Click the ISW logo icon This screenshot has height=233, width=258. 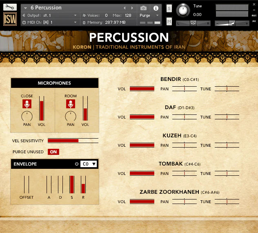coord(10,19)
